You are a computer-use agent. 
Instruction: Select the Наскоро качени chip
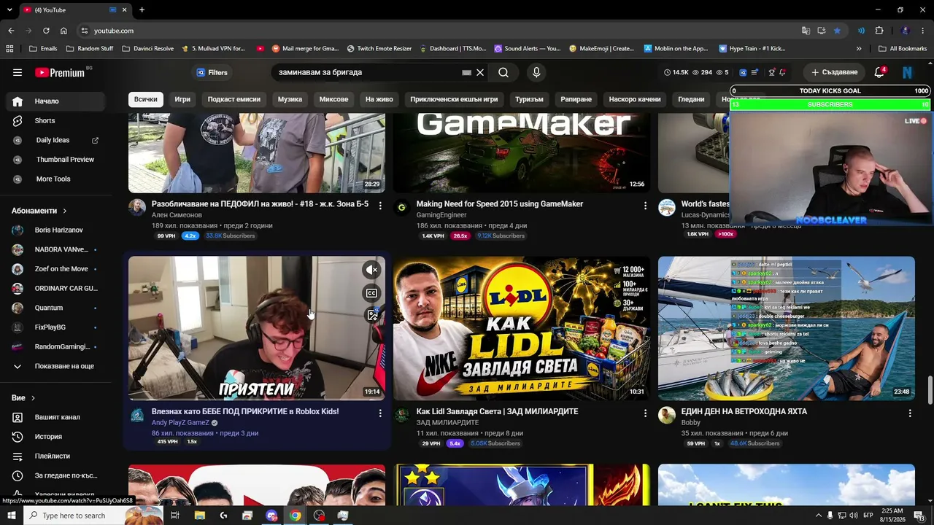(635, 99)
